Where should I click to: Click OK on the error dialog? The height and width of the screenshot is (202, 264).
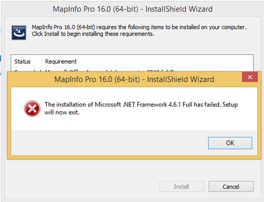[230, 143]
